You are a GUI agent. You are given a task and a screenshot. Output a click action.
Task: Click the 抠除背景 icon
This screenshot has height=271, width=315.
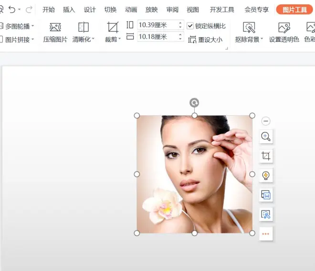pos(249,28)
